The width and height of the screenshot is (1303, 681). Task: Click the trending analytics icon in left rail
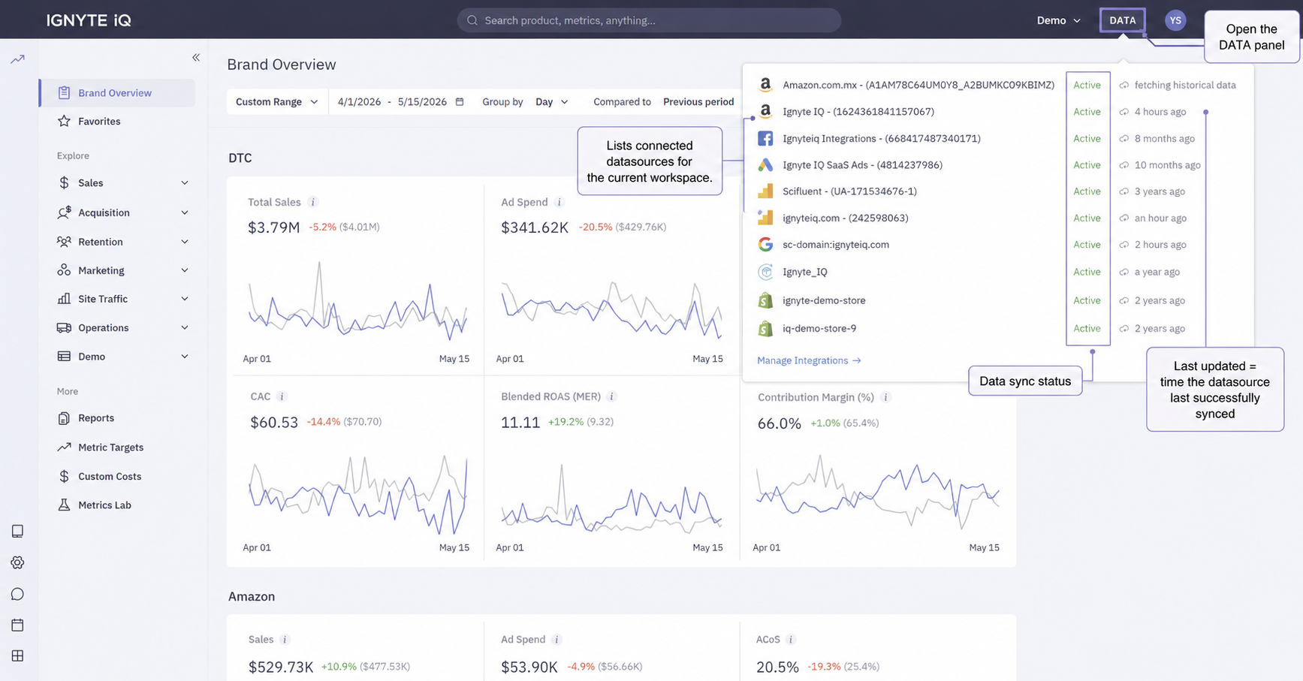17,59
